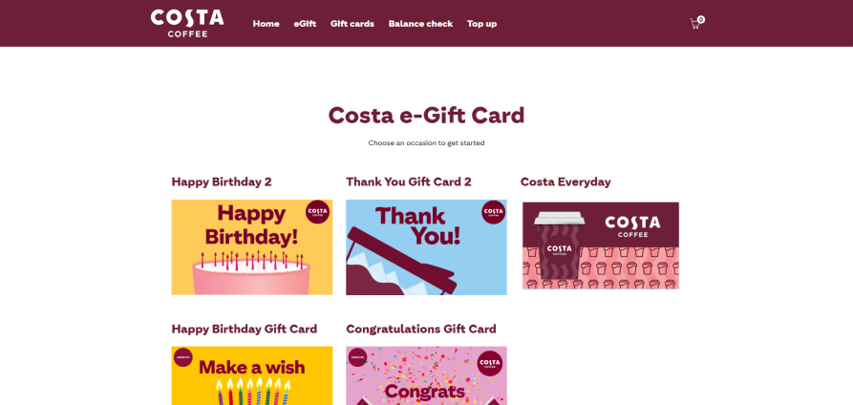Pick the Costa Everyday card image
This screenshot has width=853, height=405.
coord(600,245)
